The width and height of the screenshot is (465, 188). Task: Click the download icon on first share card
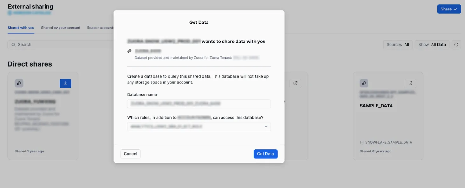coord(65,83)
